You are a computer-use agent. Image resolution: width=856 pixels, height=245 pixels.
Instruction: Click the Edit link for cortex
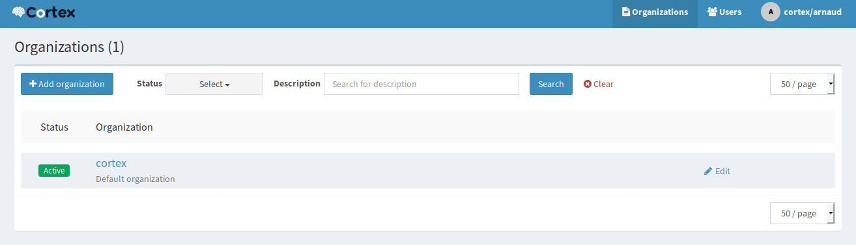(x=717, y=171)
